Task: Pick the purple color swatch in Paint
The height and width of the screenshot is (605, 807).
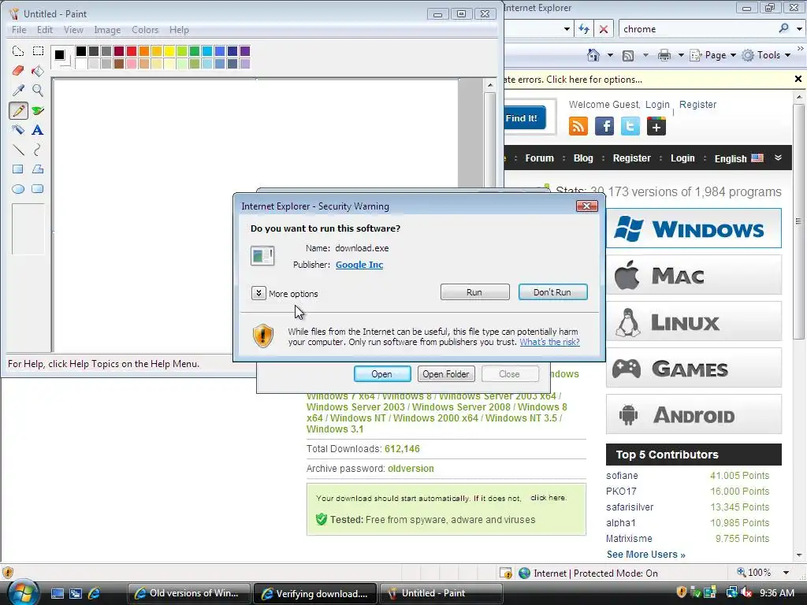Action: point(245,51)
